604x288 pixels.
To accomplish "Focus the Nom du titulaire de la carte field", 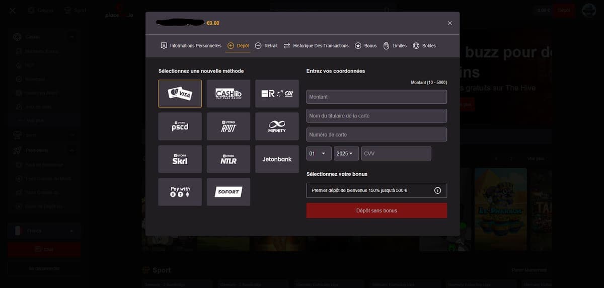I will click(x=376, y=116).
